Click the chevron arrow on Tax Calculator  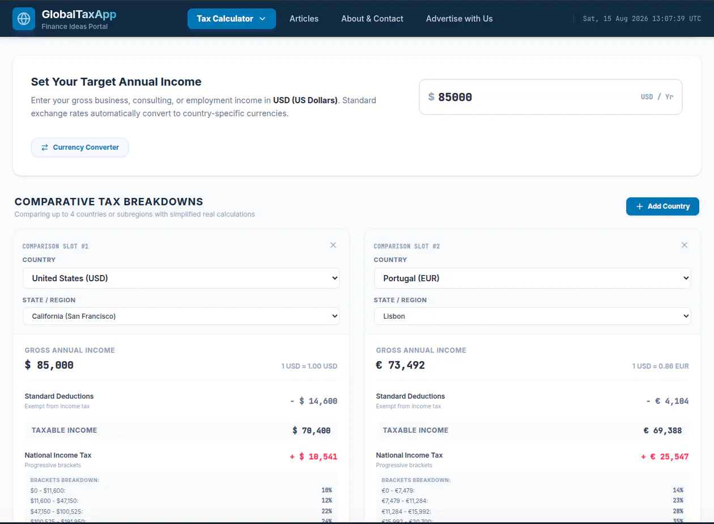point(262,19)
